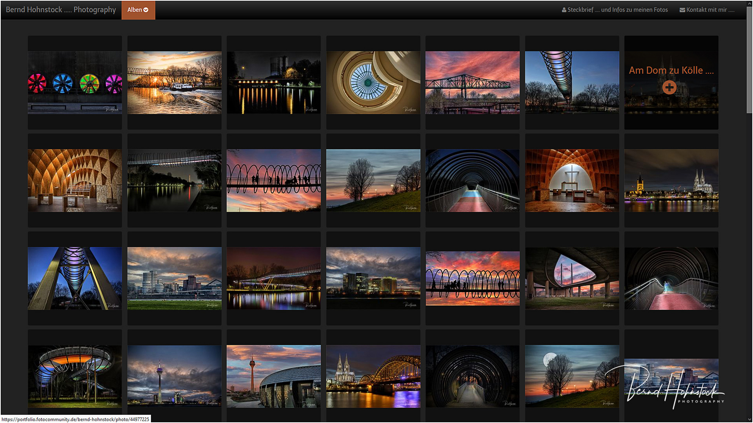Open the bare tree on hillside sunset photo
This screenshot has width=753, height=423.
(373, 181)
